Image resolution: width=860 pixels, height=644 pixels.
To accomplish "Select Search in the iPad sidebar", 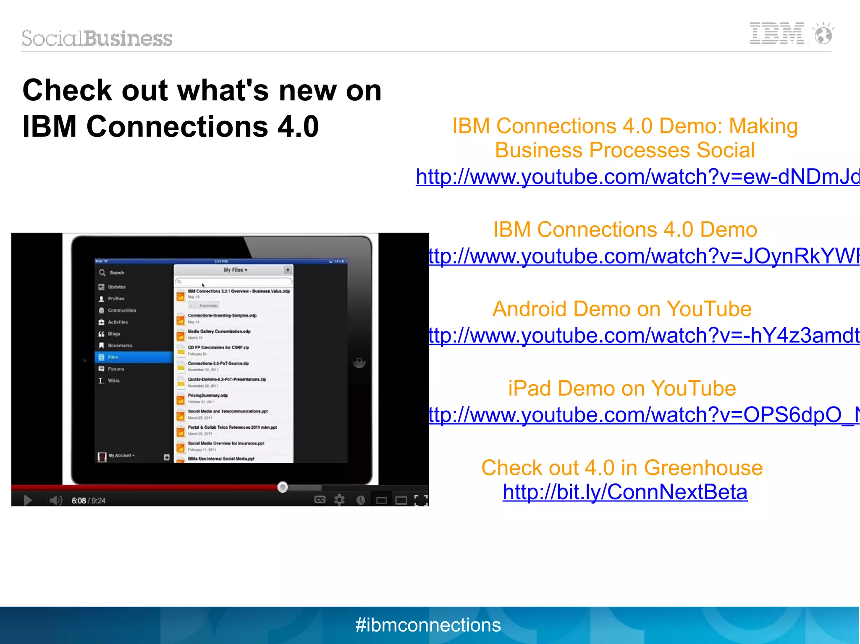I will 134,273.
